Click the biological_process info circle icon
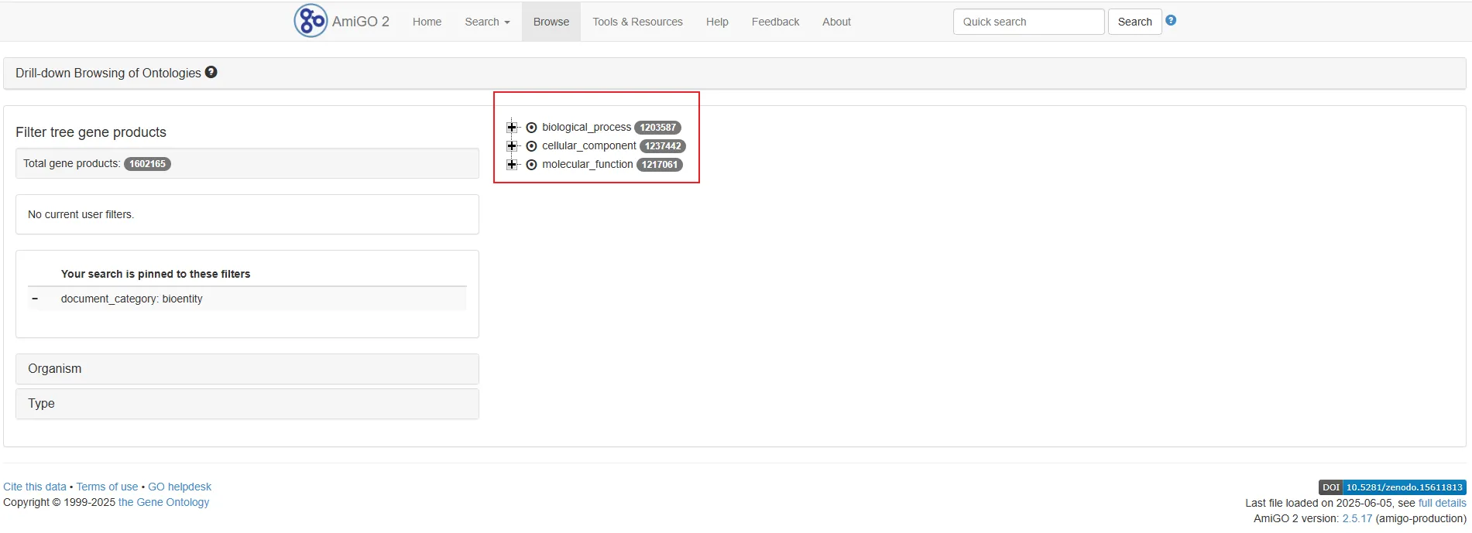 pyautogui.click(x=531, y=128)
